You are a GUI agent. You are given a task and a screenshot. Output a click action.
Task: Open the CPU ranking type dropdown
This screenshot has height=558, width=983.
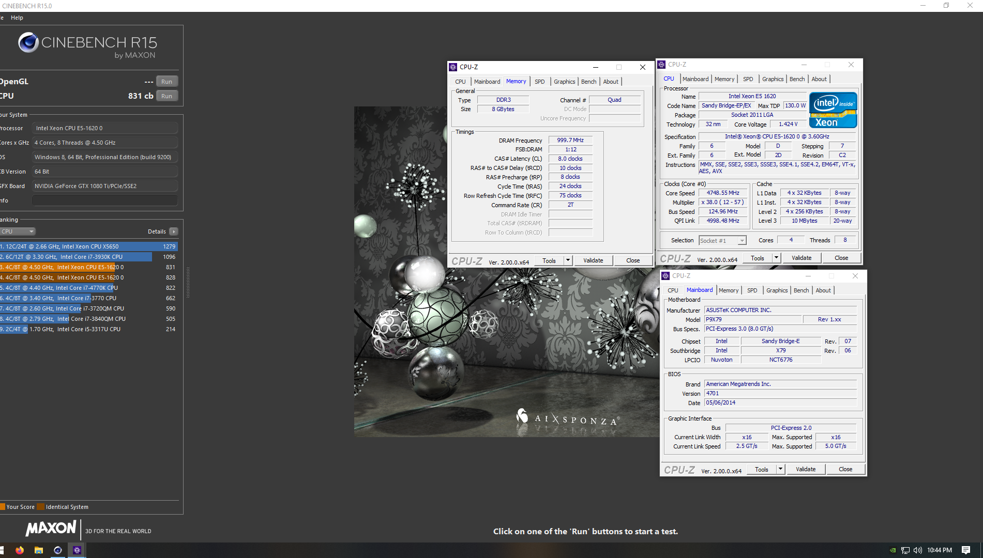point(17,231)
